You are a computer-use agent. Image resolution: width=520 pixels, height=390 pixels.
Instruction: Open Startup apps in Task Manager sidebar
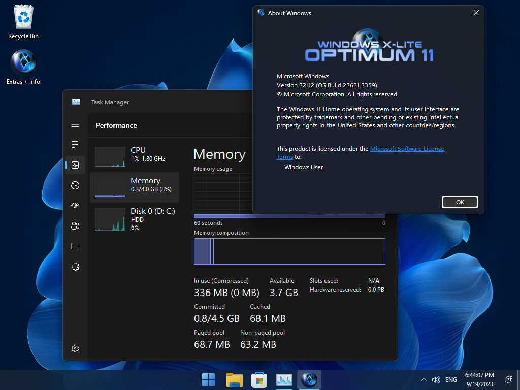coord(75,205)
